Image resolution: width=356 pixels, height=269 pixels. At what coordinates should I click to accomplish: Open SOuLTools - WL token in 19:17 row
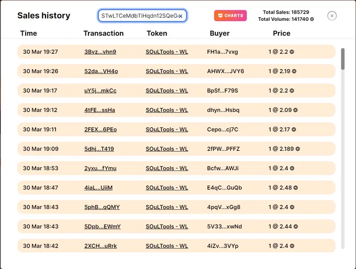click(166, 91)
